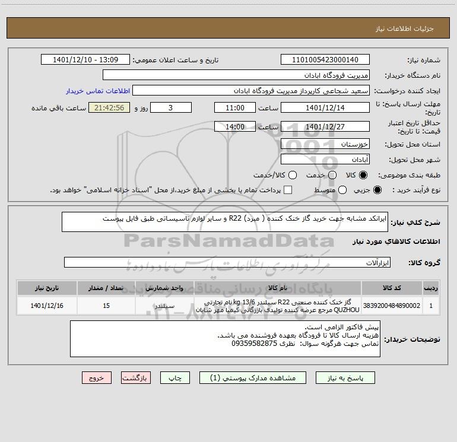This screenshot has height=442, width=457.
Task: Click deadline time field 11:00
Action: click(235, 108)
